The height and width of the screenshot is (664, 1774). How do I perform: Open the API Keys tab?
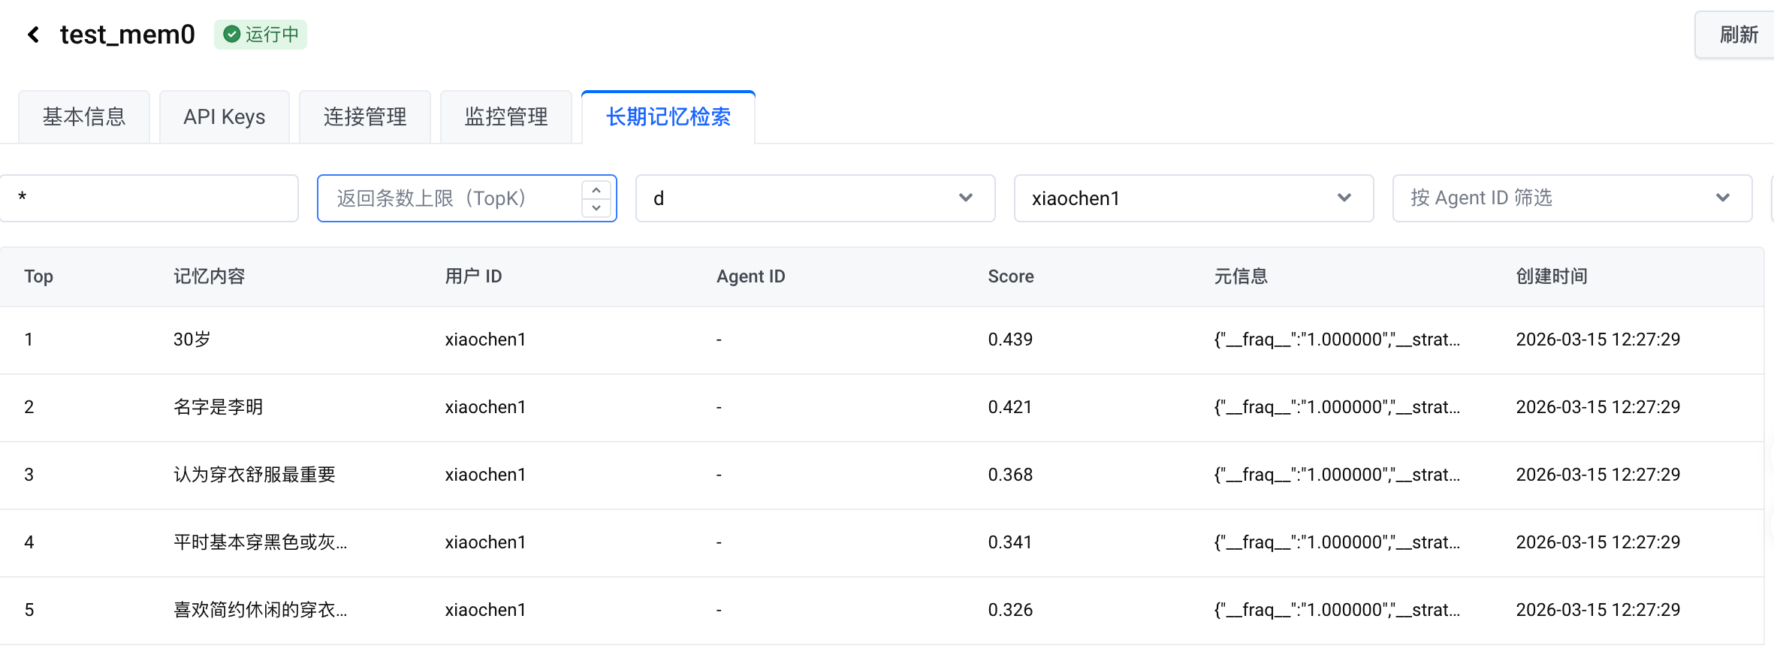pos(224,117)
